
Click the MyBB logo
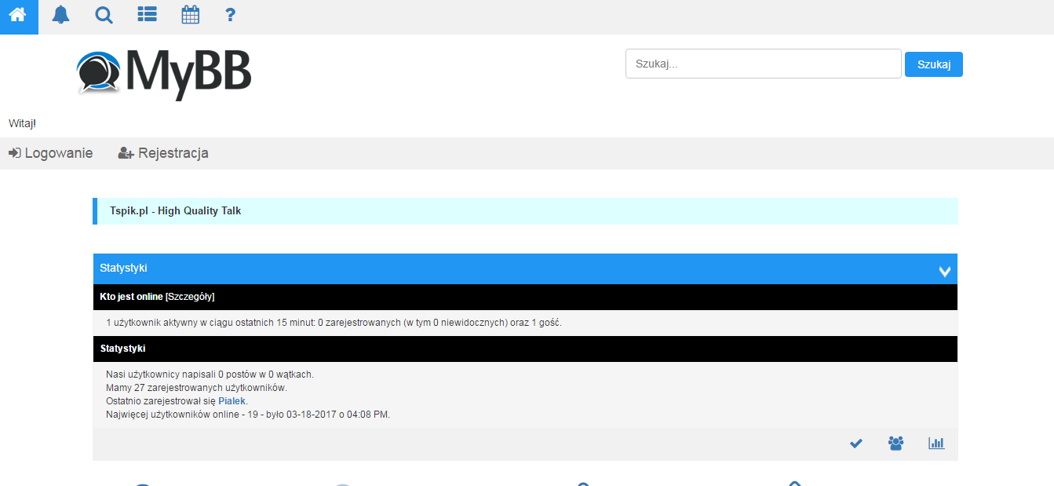click(164, 74)
